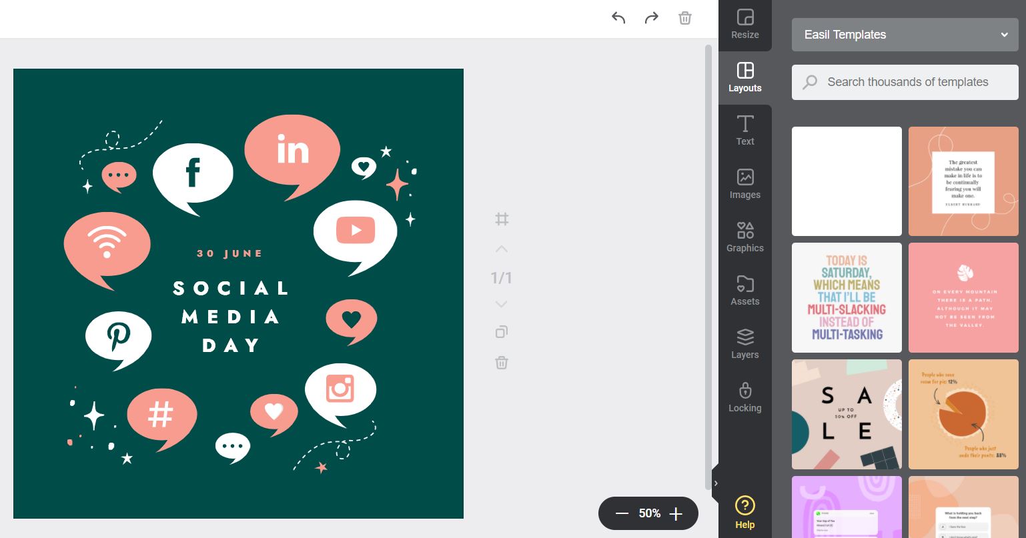Screen dimensions: 1026x538
Task: Open the Locking options
Action: pos(744,397)
